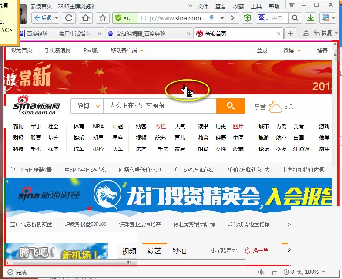Open the 帮助 menu

pos(274,7)
